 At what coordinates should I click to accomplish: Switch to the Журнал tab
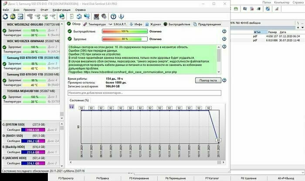[x=153, y=24]
